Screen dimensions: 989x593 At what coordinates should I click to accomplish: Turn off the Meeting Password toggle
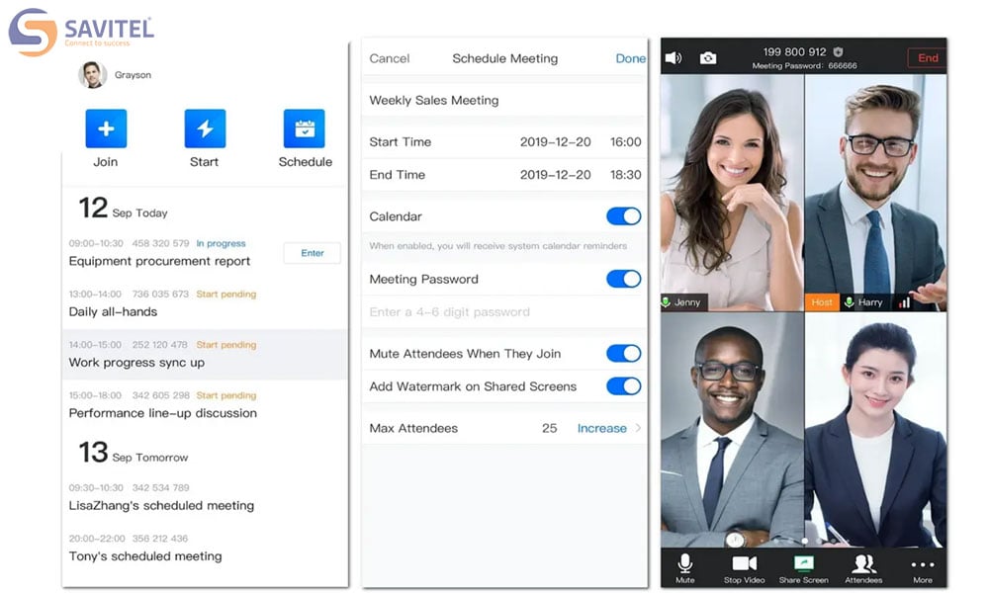coord(623,279)
